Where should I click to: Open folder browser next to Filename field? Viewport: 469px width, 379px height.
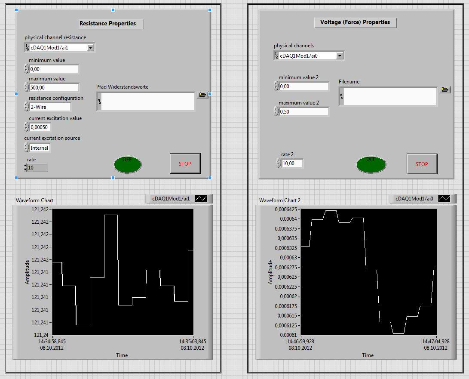[445, 89]
